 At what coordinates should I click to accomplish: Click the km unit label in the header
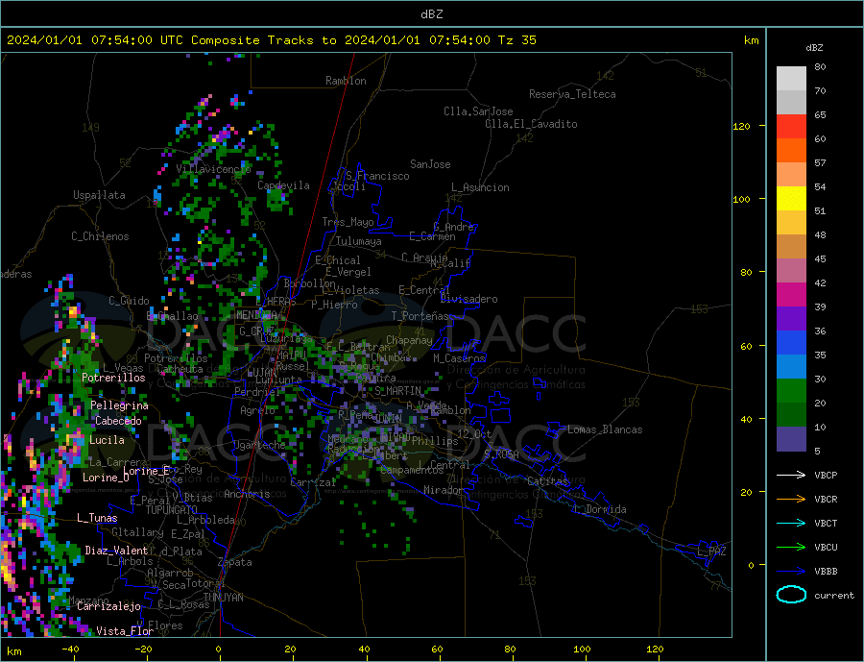[x=751, y=40]
